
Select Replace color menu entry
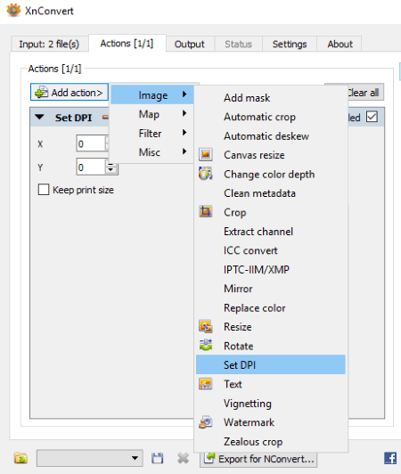point(271,307)
